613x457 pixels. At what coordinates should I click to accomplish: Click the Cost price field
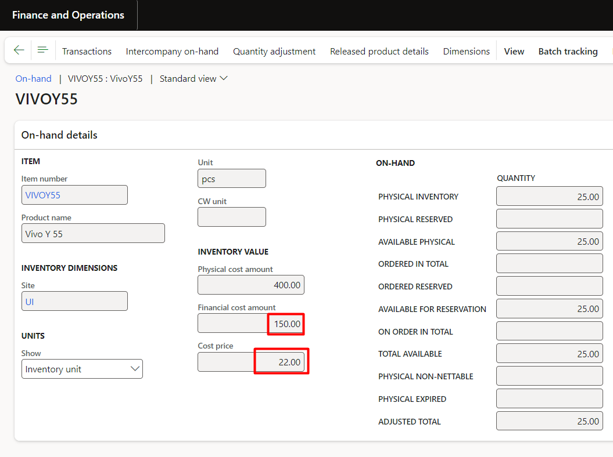click(250, 362)
